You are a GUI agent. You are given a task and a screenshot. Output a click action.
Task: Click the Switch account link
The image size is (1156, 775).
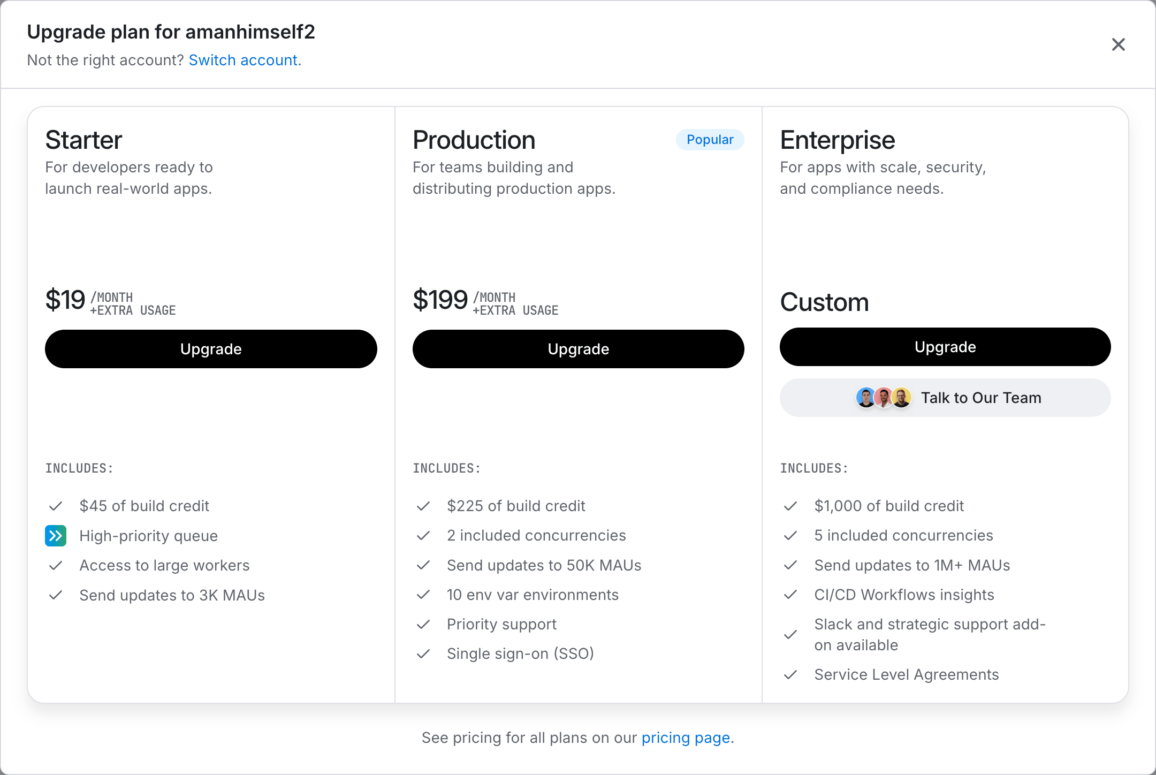(x=243, y=60)
